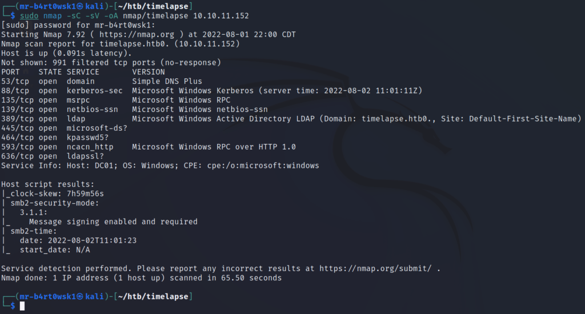Select the 135/tcp msrpc row
585x314 pixels.
click(x=115, y=100)
